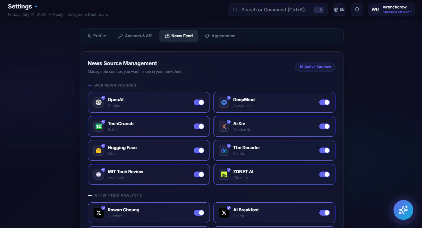Click the Hugging Face source name
The image size is (422, 228).
pos(122,148)
